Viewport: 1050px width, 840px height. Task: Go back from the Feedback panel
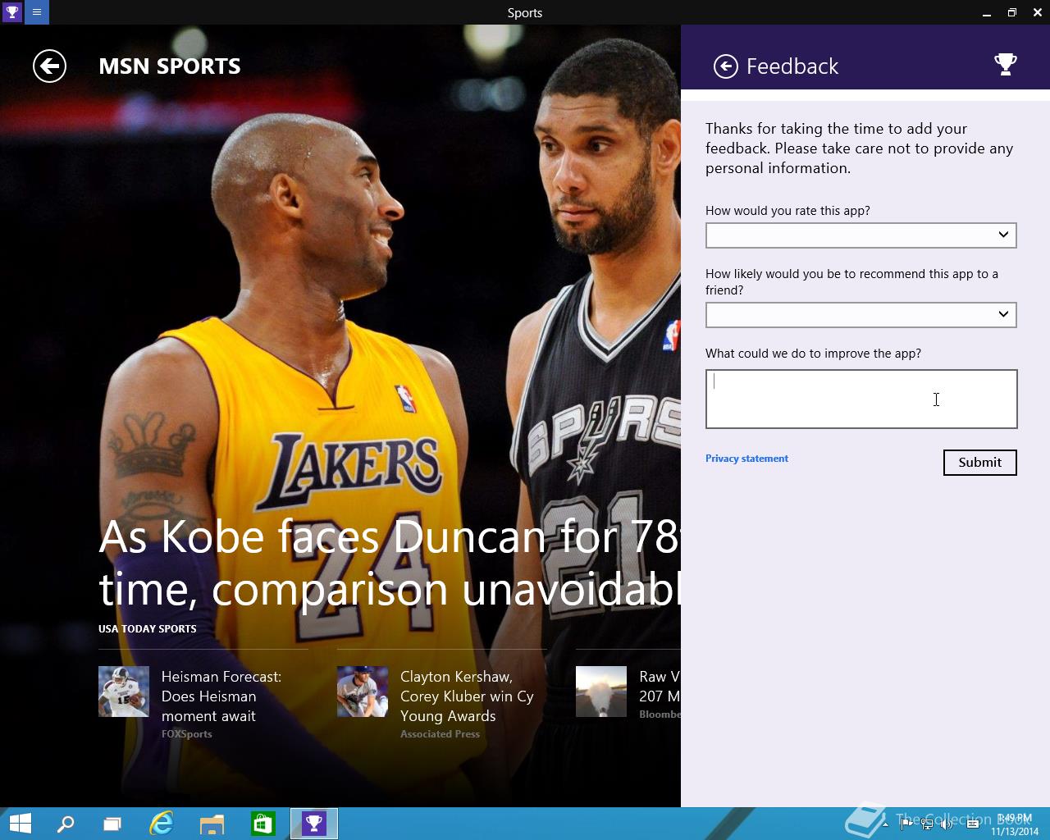(725, 66)
